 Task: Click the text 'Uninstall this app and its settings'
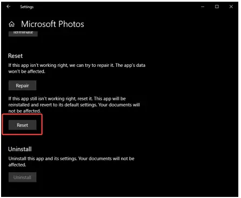(43, 159)
